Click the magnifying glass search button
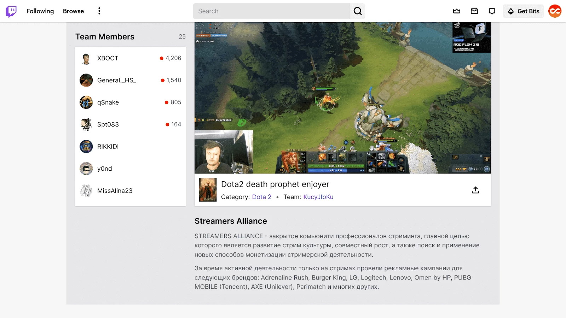This screenshot has width=566, height=318. [x=358, y=11]
